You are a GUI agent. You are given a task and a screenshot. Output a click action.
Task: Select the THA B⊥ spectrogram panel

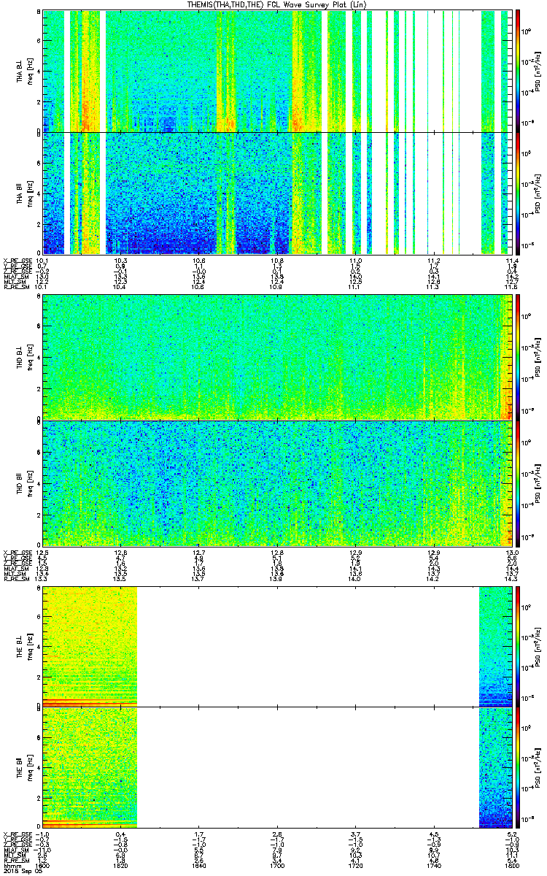276,71
